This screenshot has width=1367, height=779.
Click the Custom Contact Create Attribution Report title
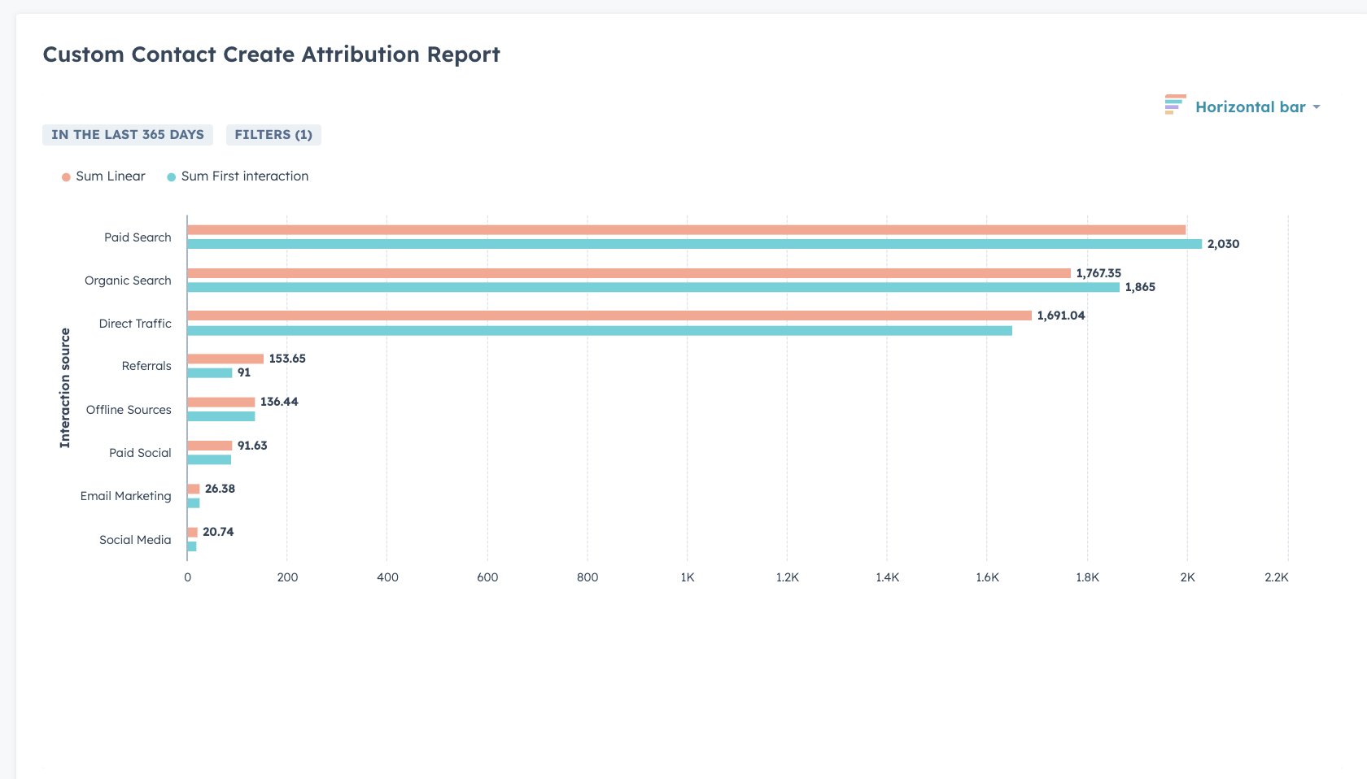tap(271, 54)
